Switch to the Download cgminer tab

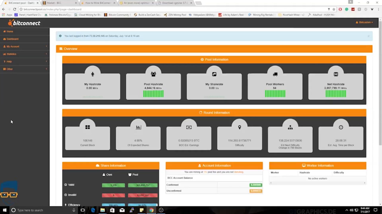(x=175, y=3)
